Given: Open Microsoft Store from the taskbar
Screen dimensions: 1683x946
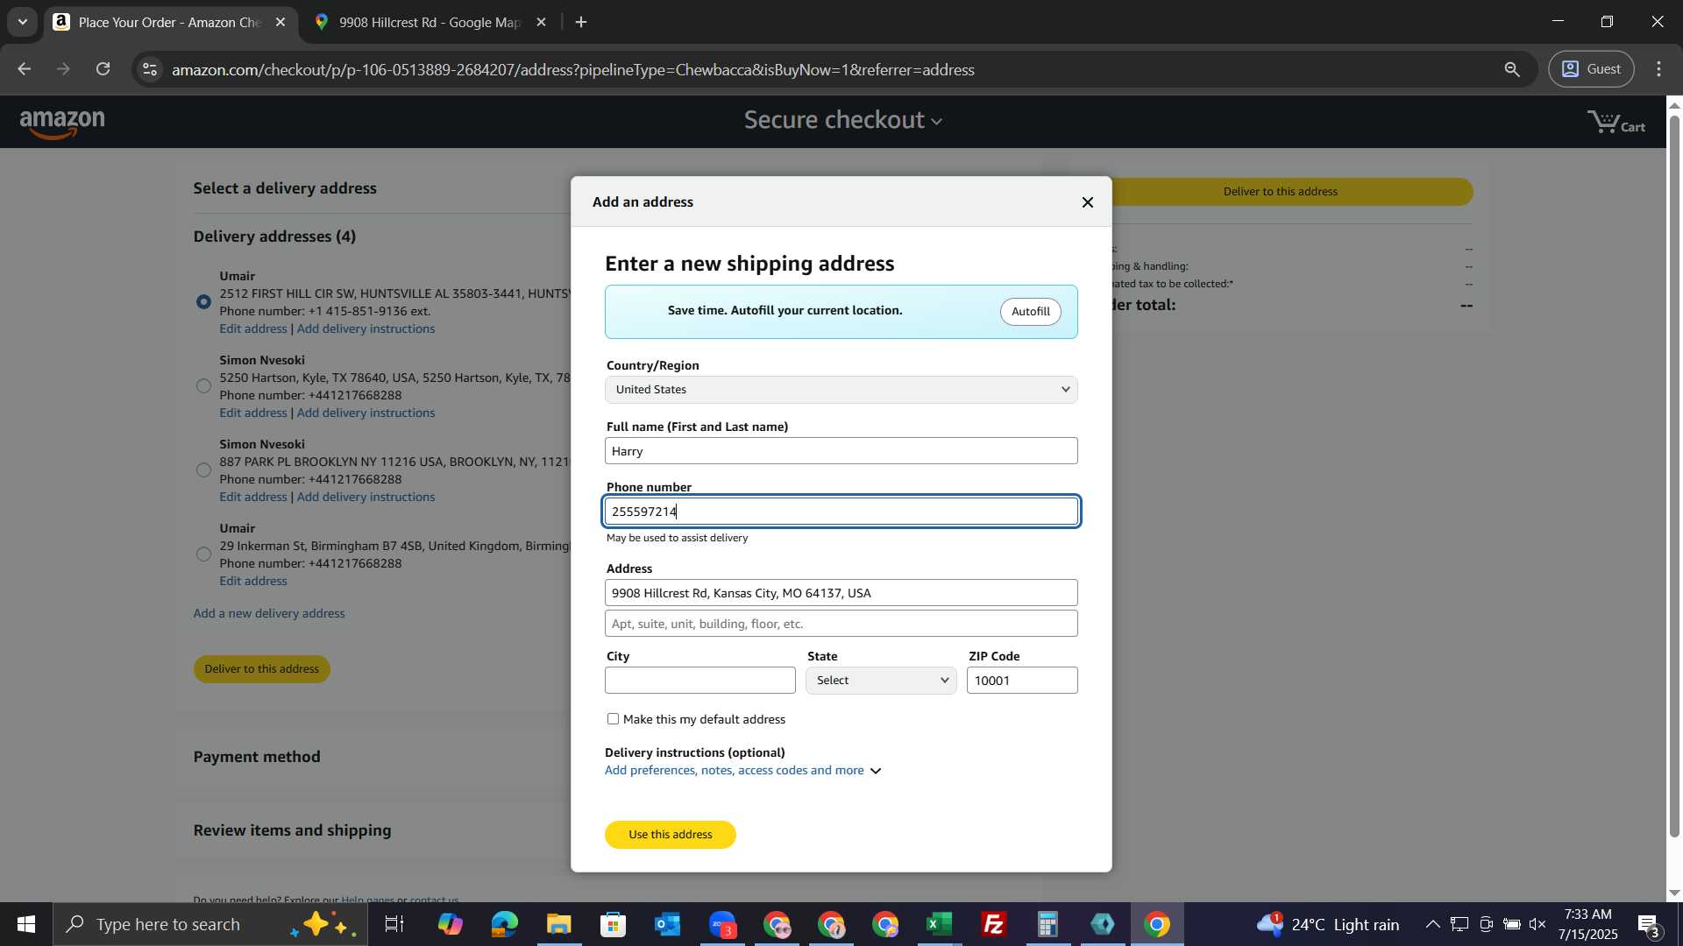Looking at the screenshot, I should point(613,925).
